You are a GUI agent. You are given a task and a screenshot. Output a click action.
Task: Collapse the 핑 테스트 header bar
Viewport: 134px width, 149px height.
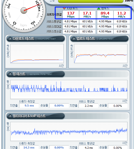click(x=36, y=74)
